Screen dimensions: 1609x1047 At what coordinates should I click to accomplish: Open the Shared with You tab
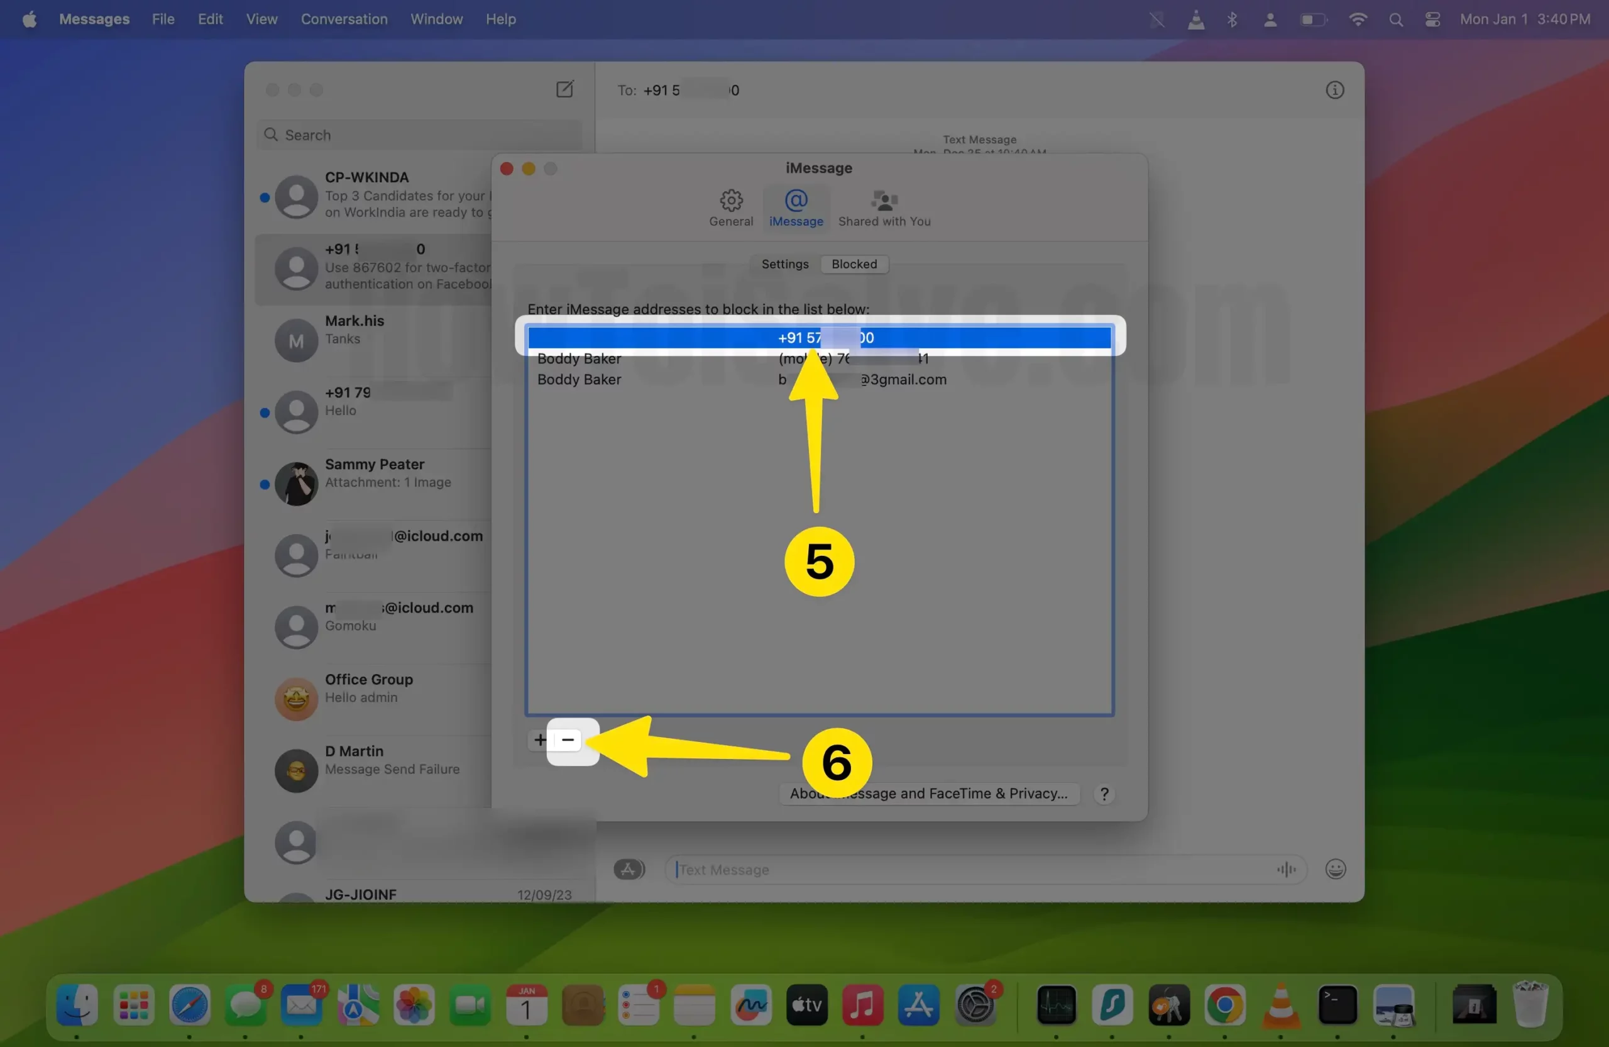(x=884, y=208)
